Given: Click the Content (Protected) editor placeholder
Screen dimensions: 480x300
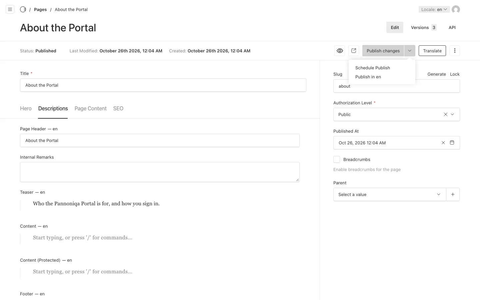Looking at the screenshot, I should pyautogui.click(x=82, y=272).
